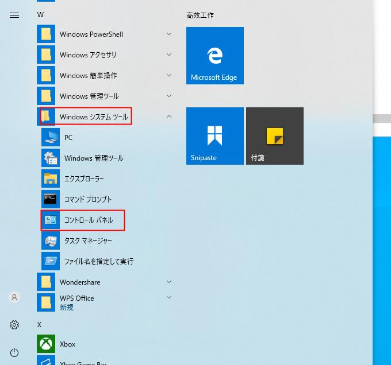Click the 新規 label under WPS Office

coord(67,308)
